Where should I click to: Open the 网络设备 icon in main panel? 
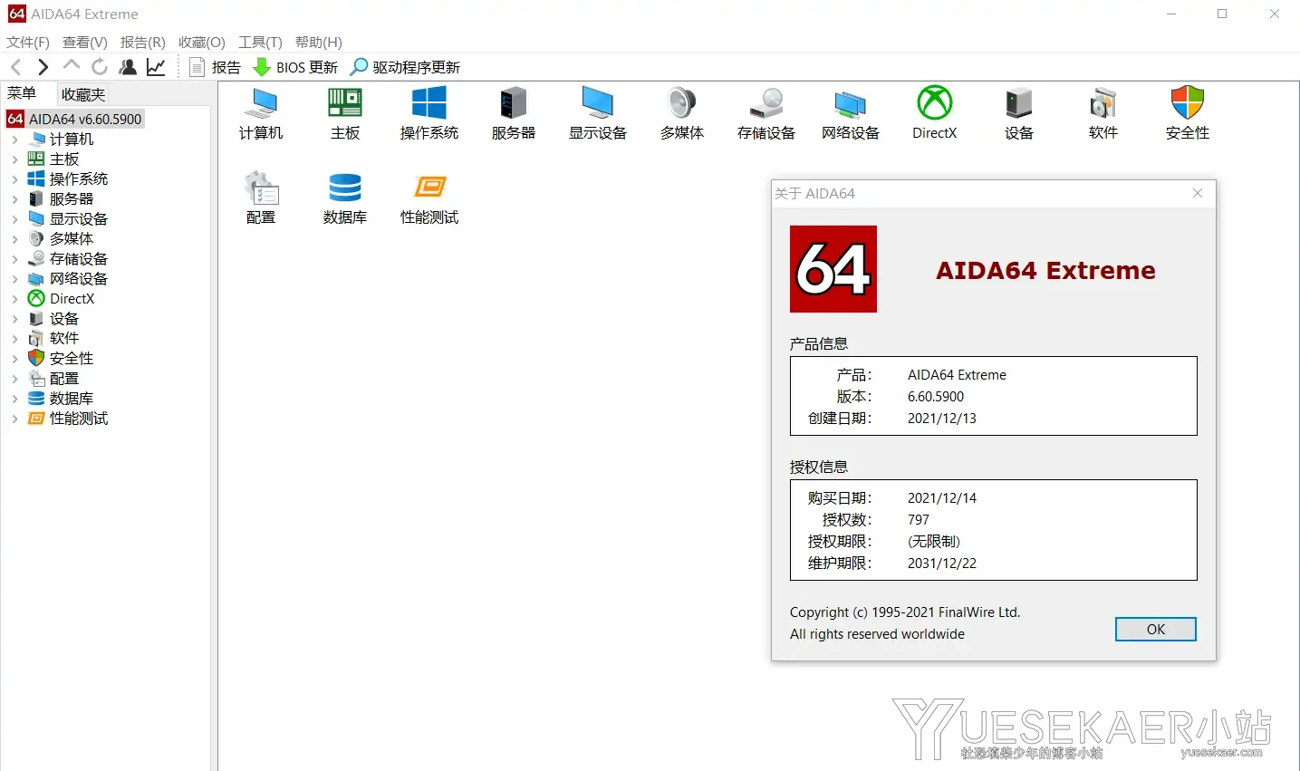[851, 113]
